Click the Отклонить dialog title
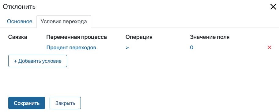Image resolution: width=279 pixels, height=112 pixels. point(19,7)
